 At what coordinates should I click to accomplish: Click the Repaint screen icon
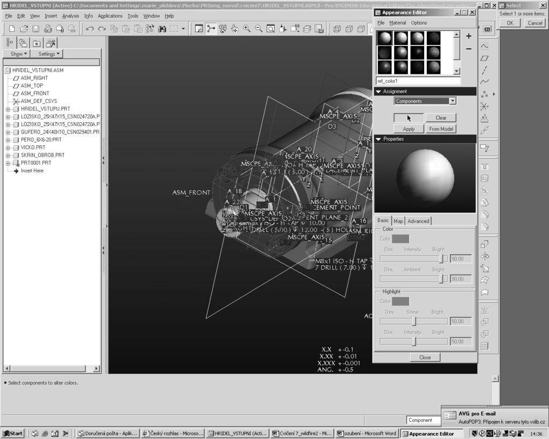[x=199, y=29]
